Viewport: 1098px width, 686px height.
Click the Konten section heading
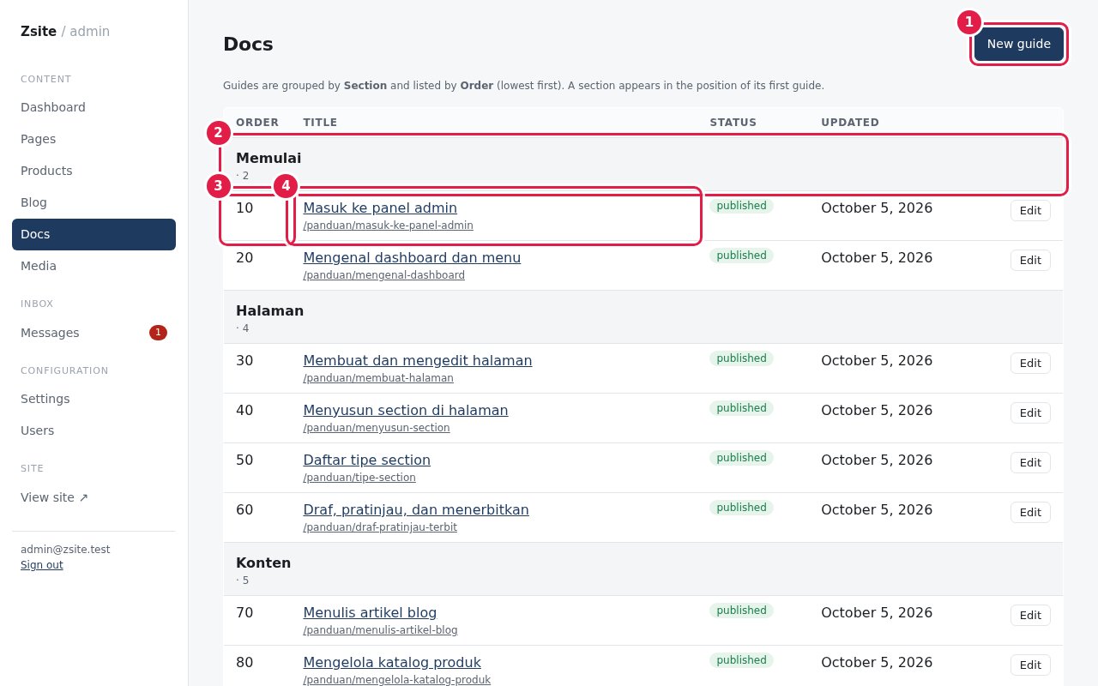point(263,563)
